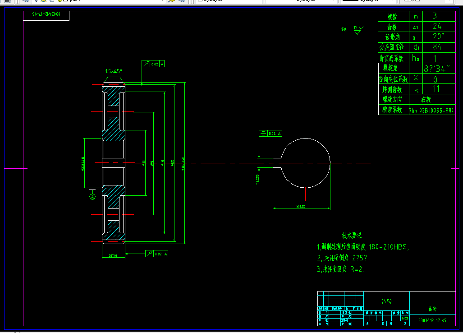Click the 精度系数 label cell
463x333 pixels.
point(393,110)
